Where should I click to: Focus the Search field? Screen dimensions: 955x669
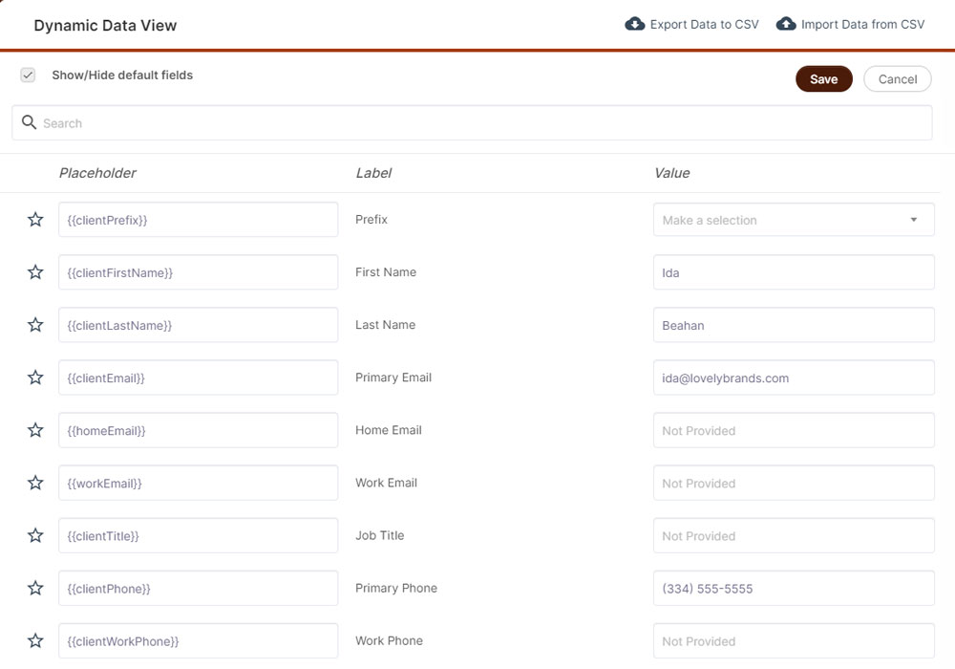click(477, 123)
